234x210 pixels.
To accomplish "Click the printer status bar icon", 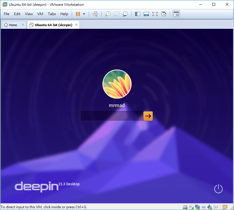I will point(204,207).
